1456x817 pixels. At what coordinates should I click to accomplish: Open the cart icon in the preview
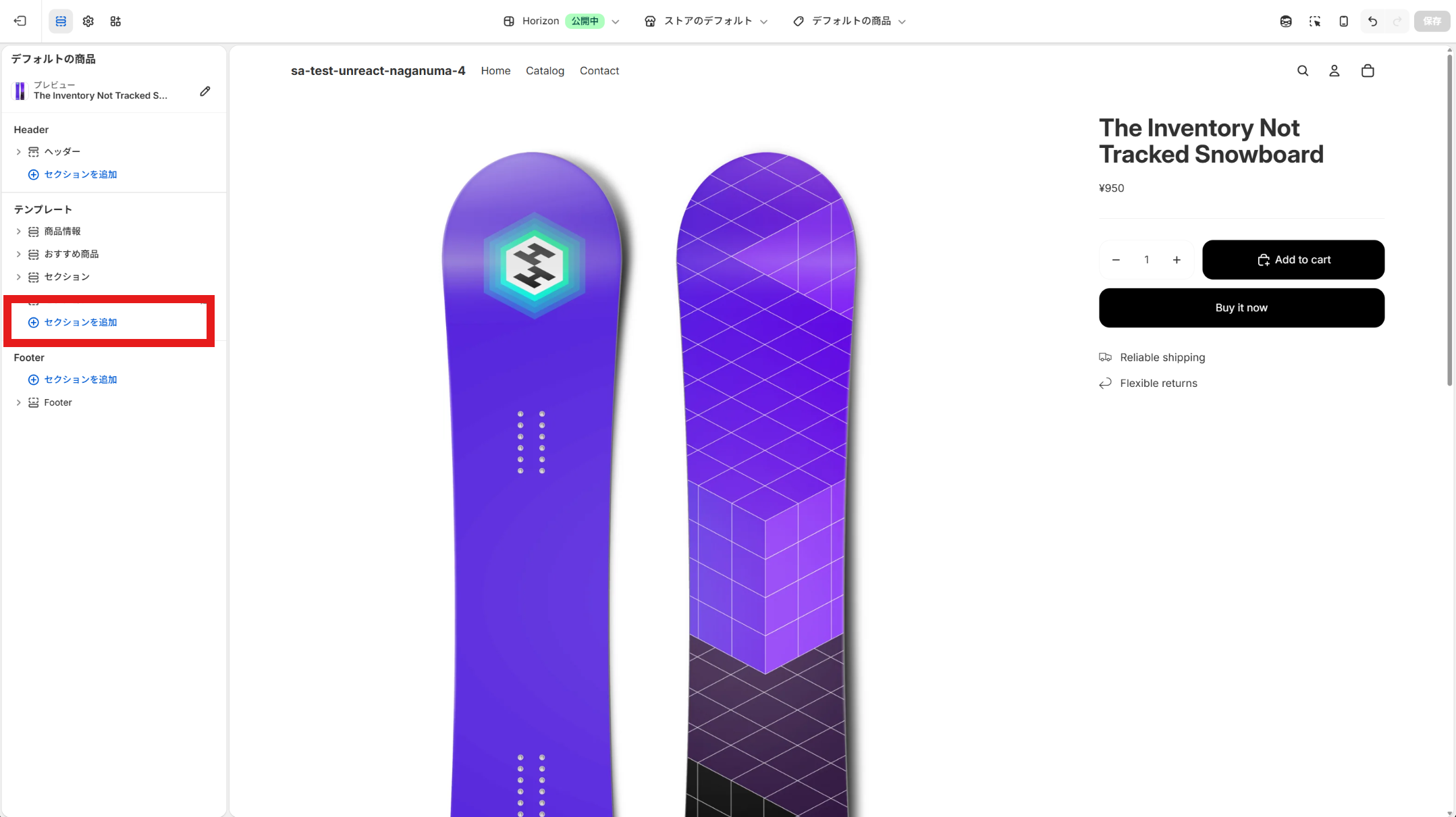pyautogui.click(x=1368, y=70)
